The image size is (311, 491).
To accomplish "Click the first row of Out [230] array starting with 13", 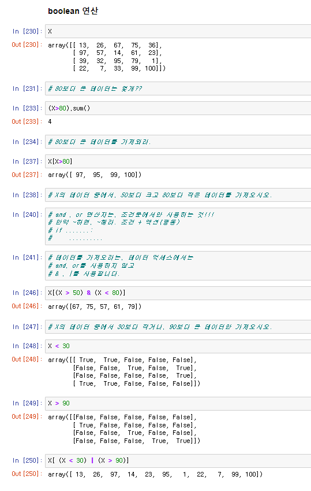I will tap(104, 45).
